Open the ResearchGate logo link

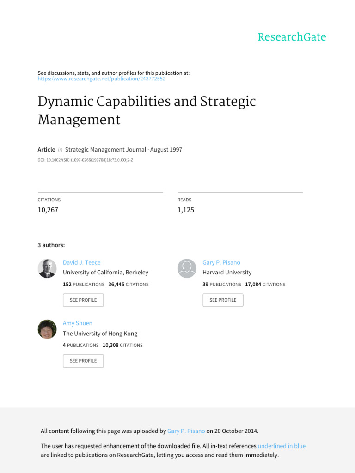tap(292, 37)
